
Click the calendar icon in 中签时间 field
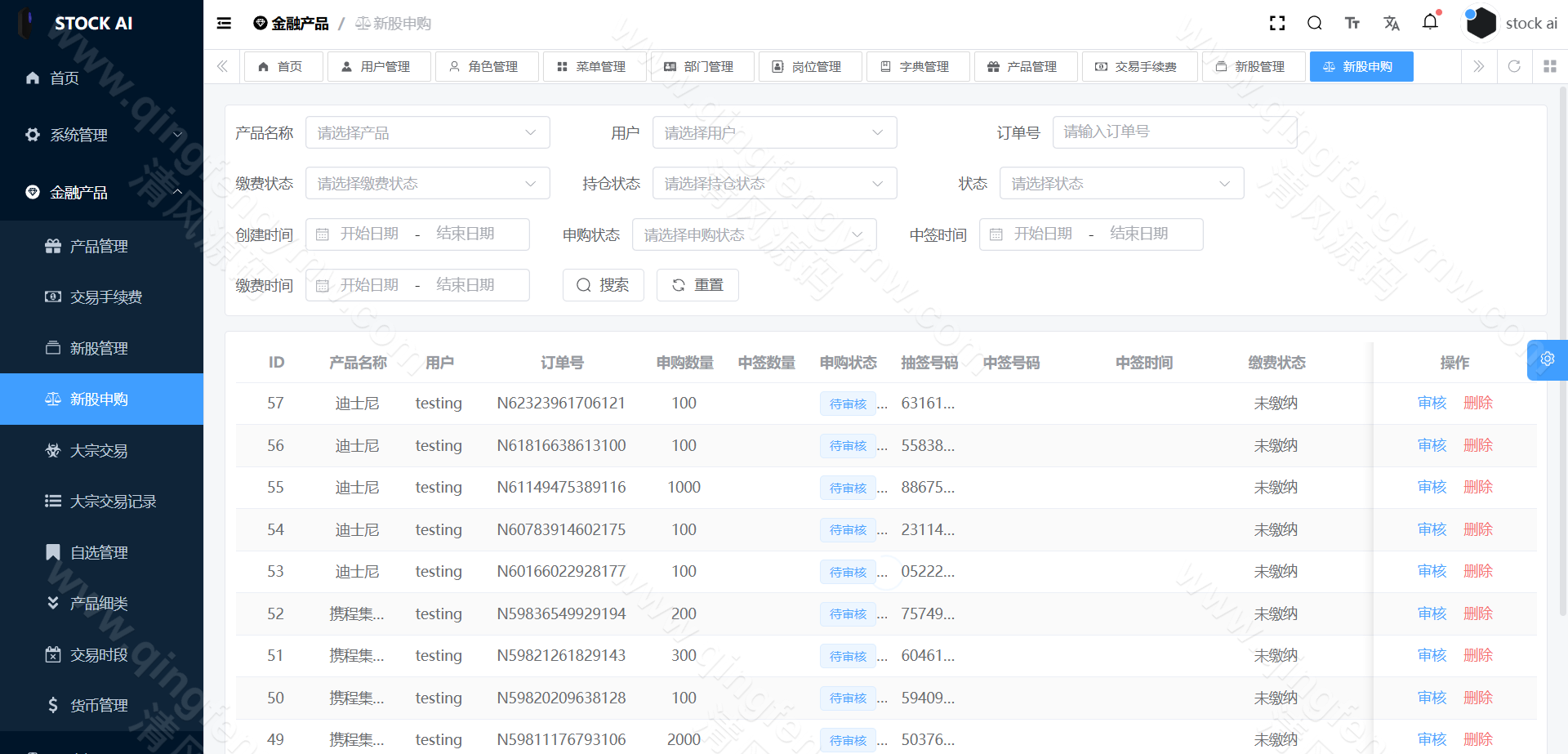(996, 234)
